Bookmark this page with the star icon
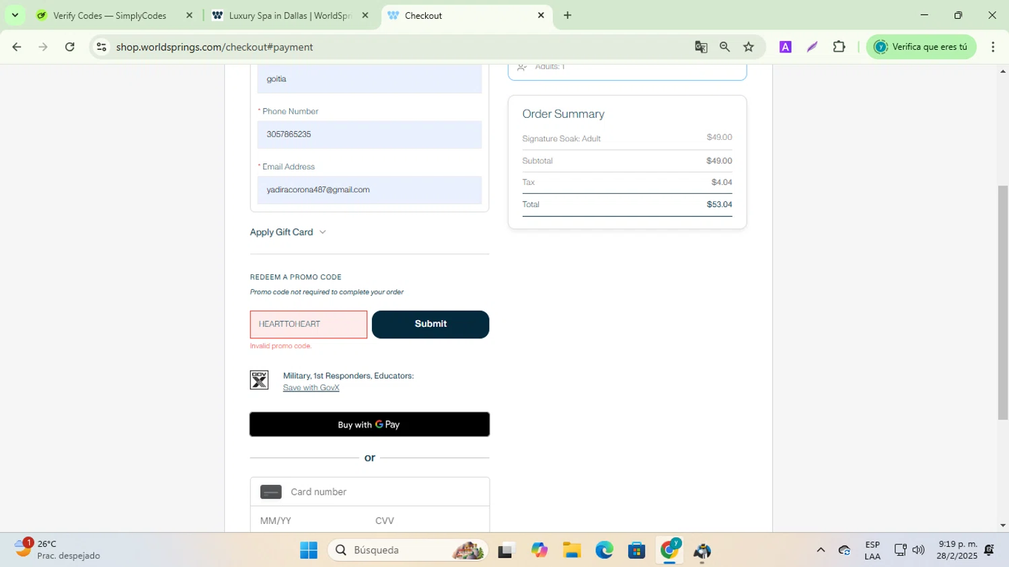The width and height of the screenshot is (1009, 567). coord(749,47)
